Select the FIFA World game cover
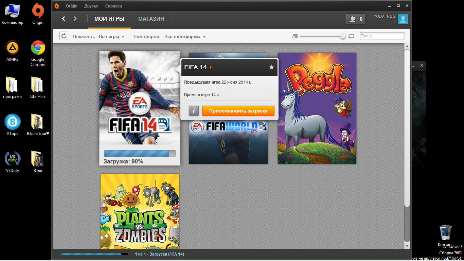The width and height of the screenshot is (464, 261). (228, 142)
